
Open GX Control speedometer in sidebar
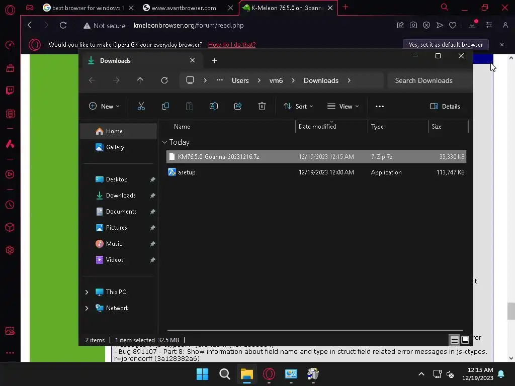(x=10, y=45)
